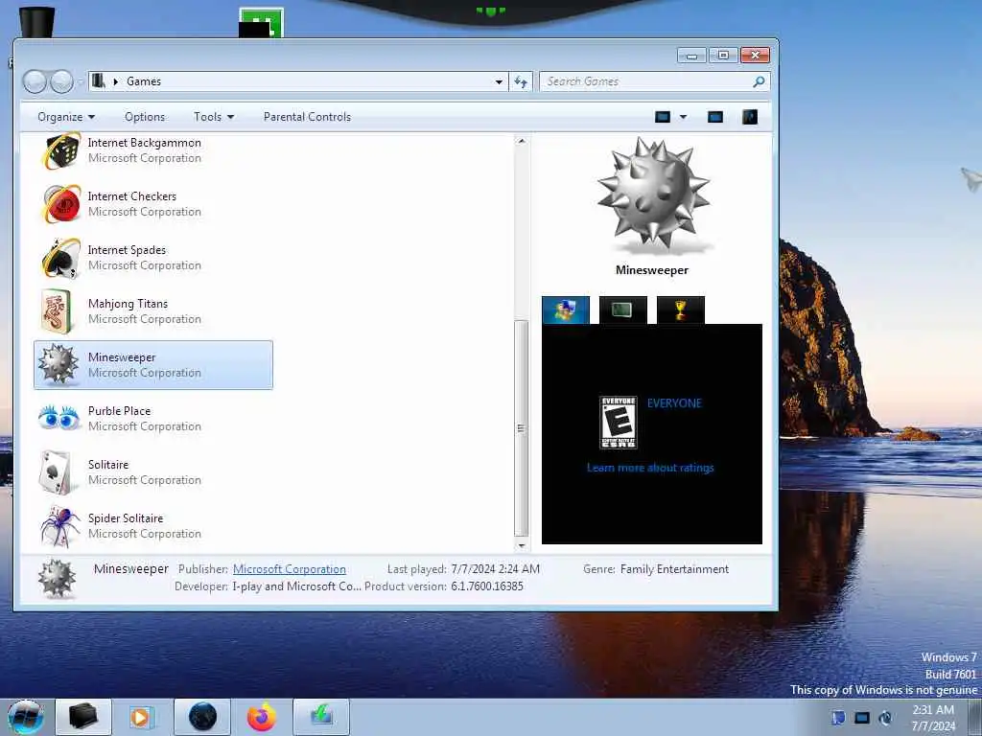This screenshot has width=982, height=736.
Task: Click the globe taskbar icon
Action: click(x=202, y=717)
